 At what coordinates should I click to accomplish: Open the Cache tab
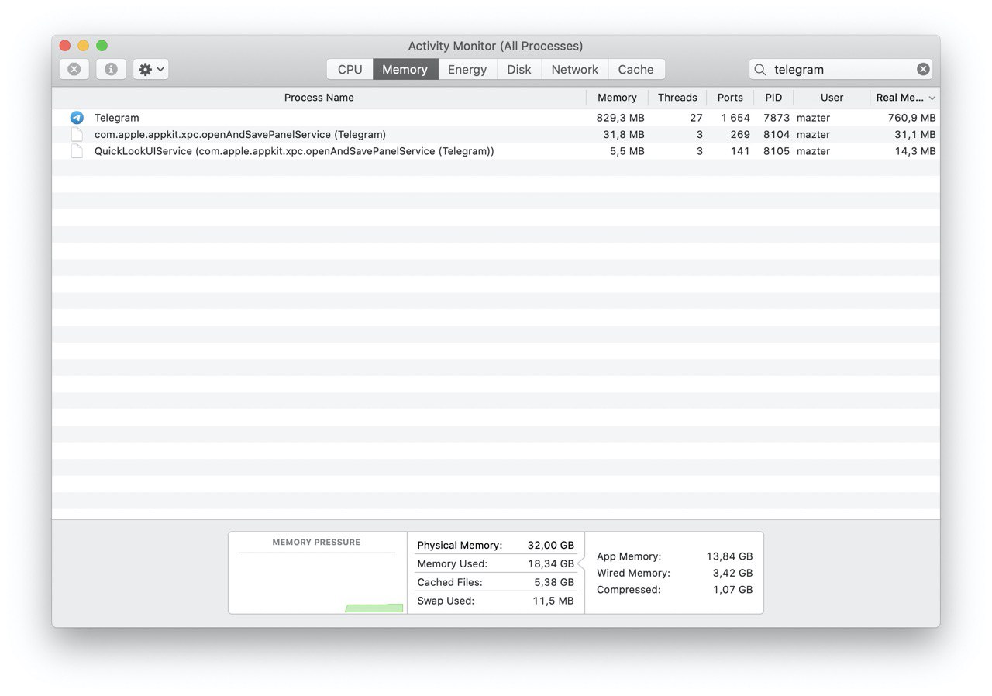pyautogui.click(x=636, y=69)
